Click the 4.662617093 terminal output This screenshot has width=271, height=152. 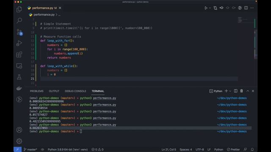39,128
